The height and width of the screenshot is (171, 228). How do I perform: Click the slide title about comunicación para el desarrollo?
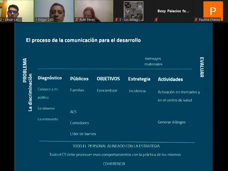point(83,40)
